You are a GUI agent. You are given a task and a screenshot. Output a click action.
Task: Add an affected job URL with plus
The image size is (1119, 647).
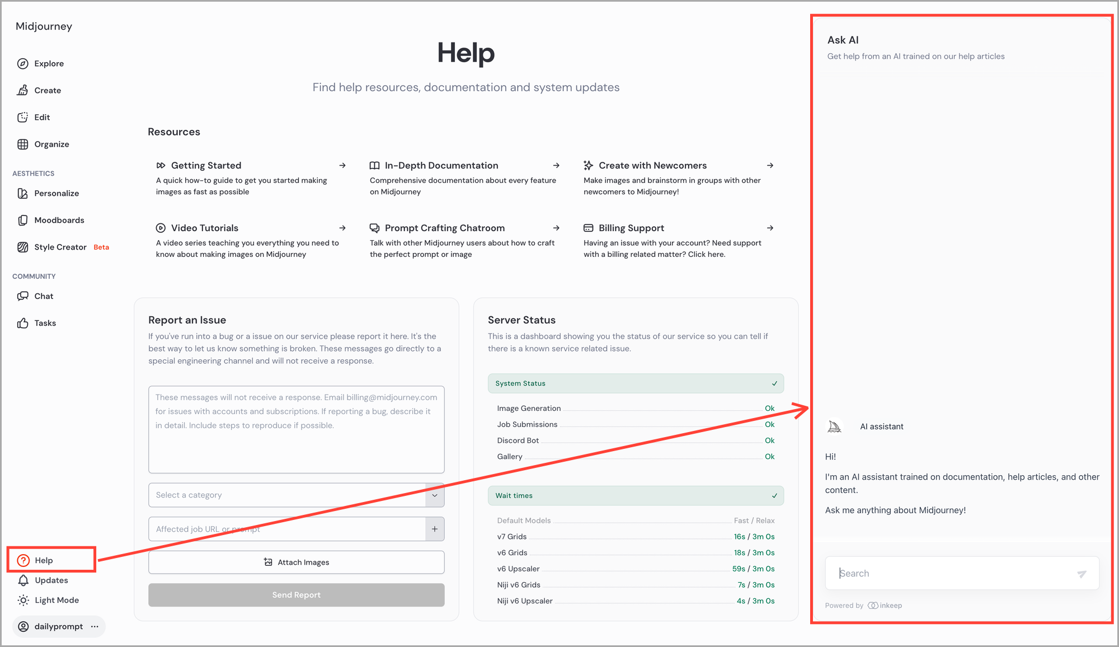[x=435, y=529]
